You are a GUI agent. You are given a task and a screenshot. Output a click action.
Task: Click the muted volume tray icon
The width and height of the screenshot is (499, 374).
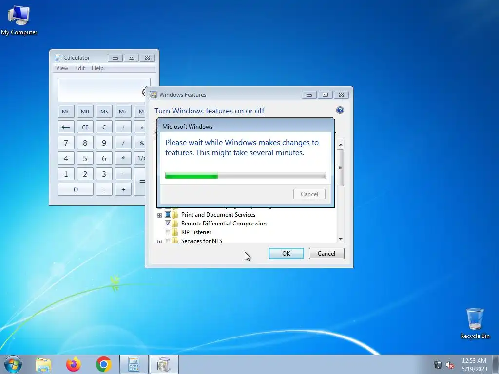pyautogui.click(x=450, y=365)
